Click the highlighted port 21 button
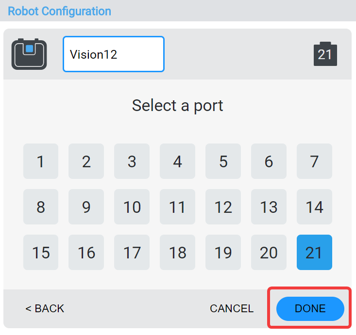The image size is (356, 335). click(315, 253)
